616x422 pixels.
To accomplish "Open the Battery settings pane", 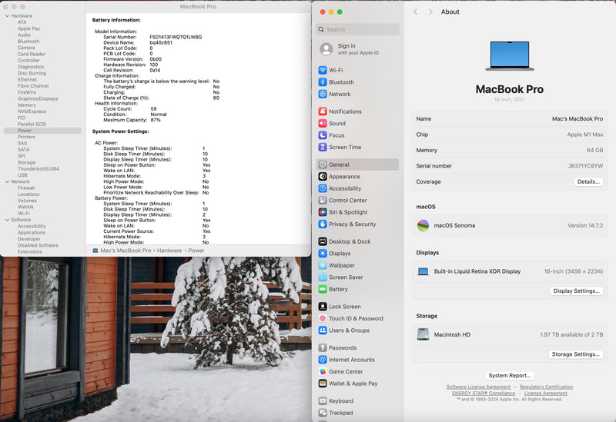I will pyautogui.click(x=338, y=289).
